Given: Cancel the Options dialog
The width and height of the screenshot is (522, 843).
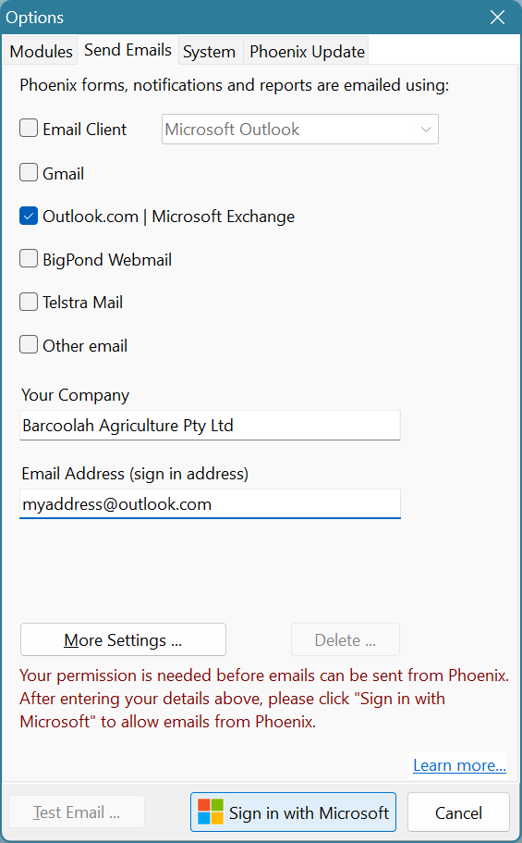Looking at the screenshot, I should pyautogui.click(x=458, y=812).
